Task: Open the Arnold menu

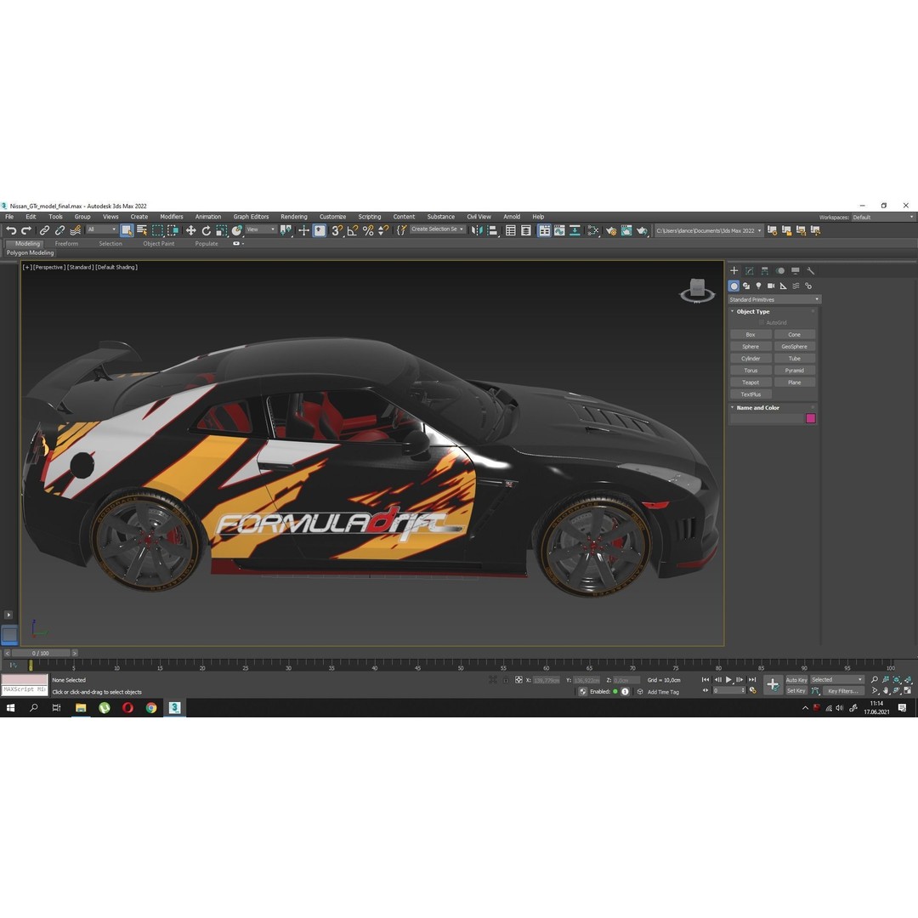Action: pos(512,217)
